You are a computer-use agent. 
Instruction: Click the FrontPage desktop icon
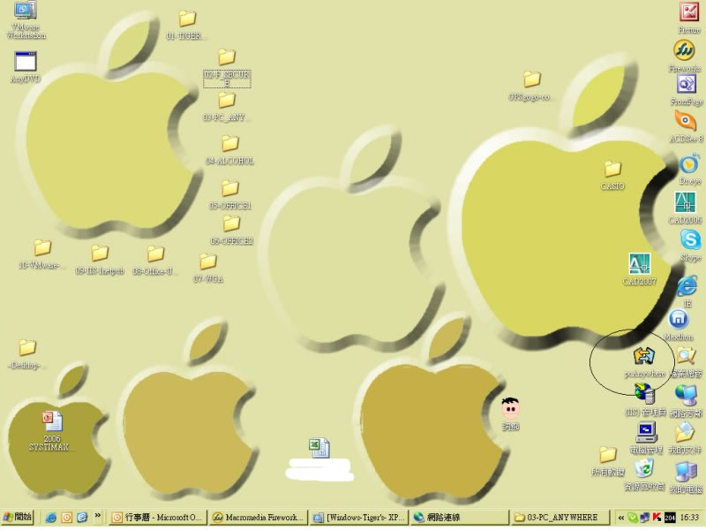tap(687, 85)
